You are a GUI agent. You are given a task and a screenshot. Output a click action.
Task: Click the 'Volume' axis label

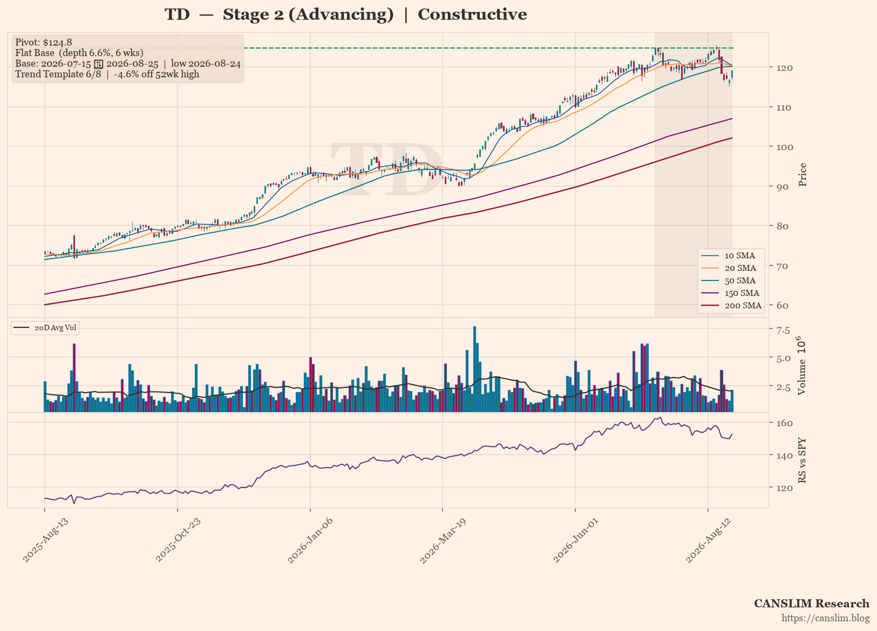click(801, 366)
